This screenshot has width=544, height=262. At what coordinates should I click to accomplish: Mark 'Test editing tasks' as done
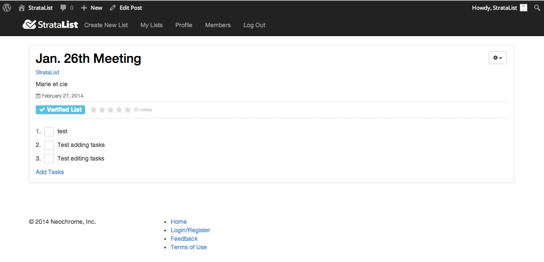49,159
